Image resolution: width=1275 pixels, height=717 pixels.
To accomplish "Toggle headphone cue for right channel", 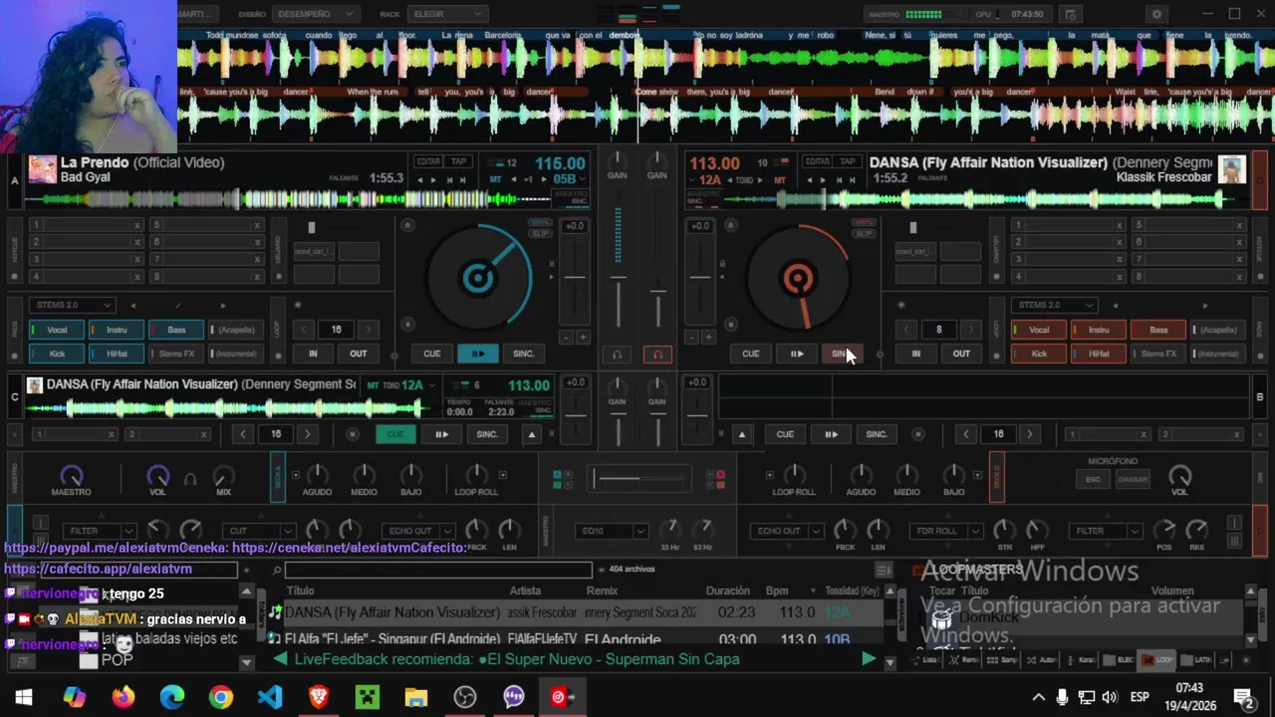I will click(657, 355).
